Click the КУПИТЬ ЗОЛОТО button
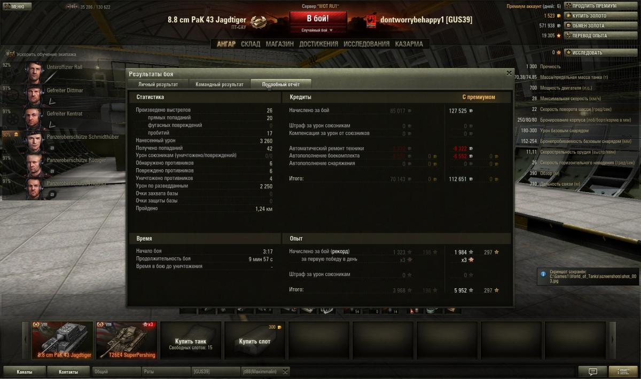Screen dimensions: 641x379 pyautogui.click(x=585, y=15)
